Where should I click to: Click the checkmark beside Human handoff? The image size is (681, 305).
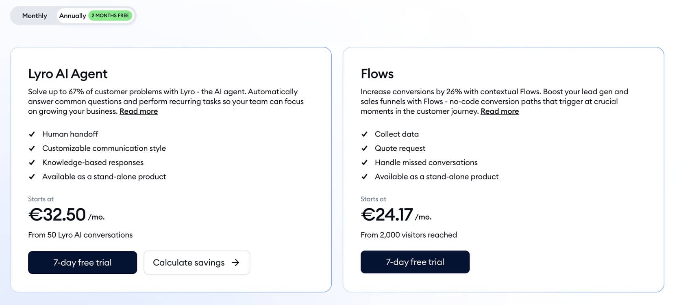click(33, 134)
